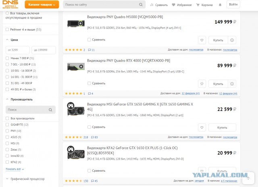
Task: Open notifications bell icon
Action: (x=220, y=5)
